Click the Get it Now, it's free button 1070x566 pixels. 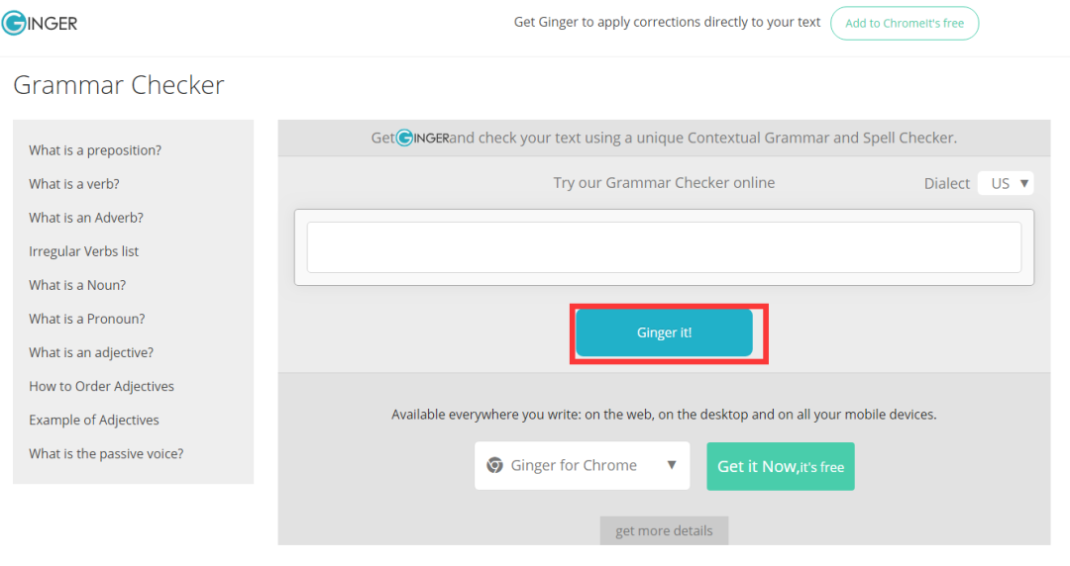pyautogui.click(x=780, y=466)
